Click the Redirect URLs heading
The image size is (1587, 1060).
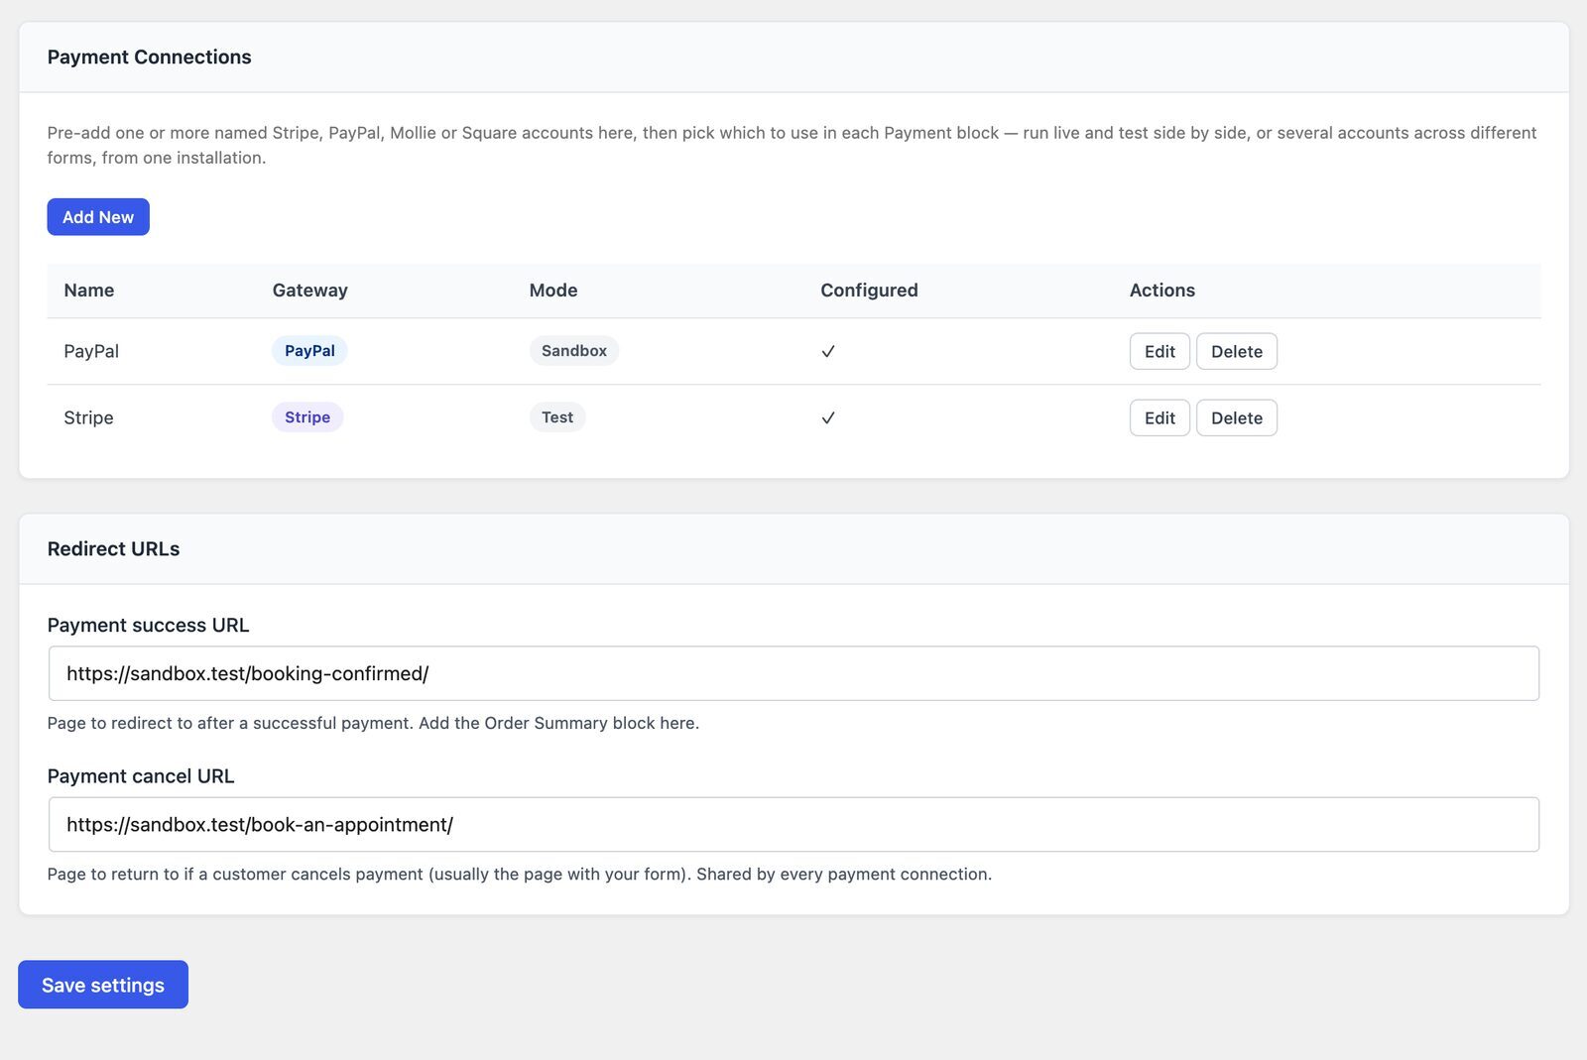click(114, 549)
